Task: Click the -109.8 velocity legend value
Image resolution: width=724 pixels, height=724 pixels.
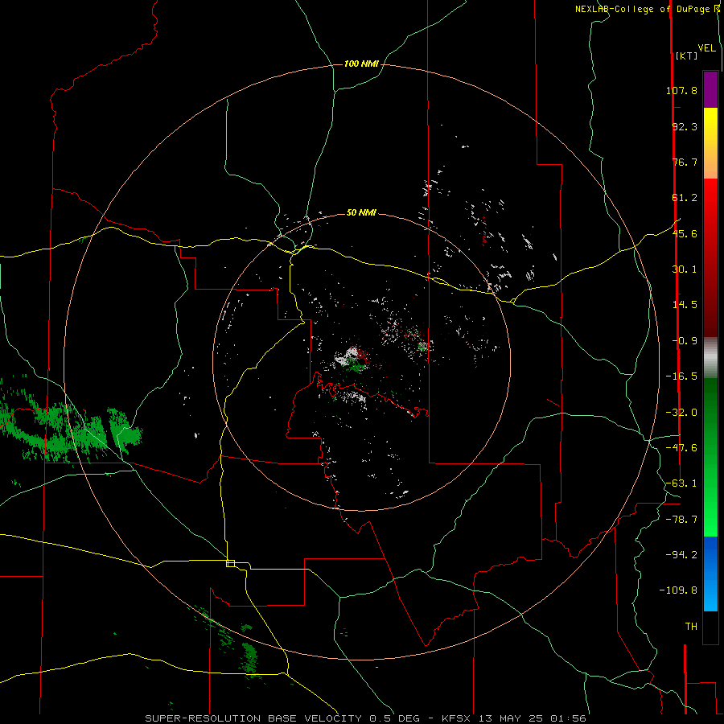Action: coord(678,590)
